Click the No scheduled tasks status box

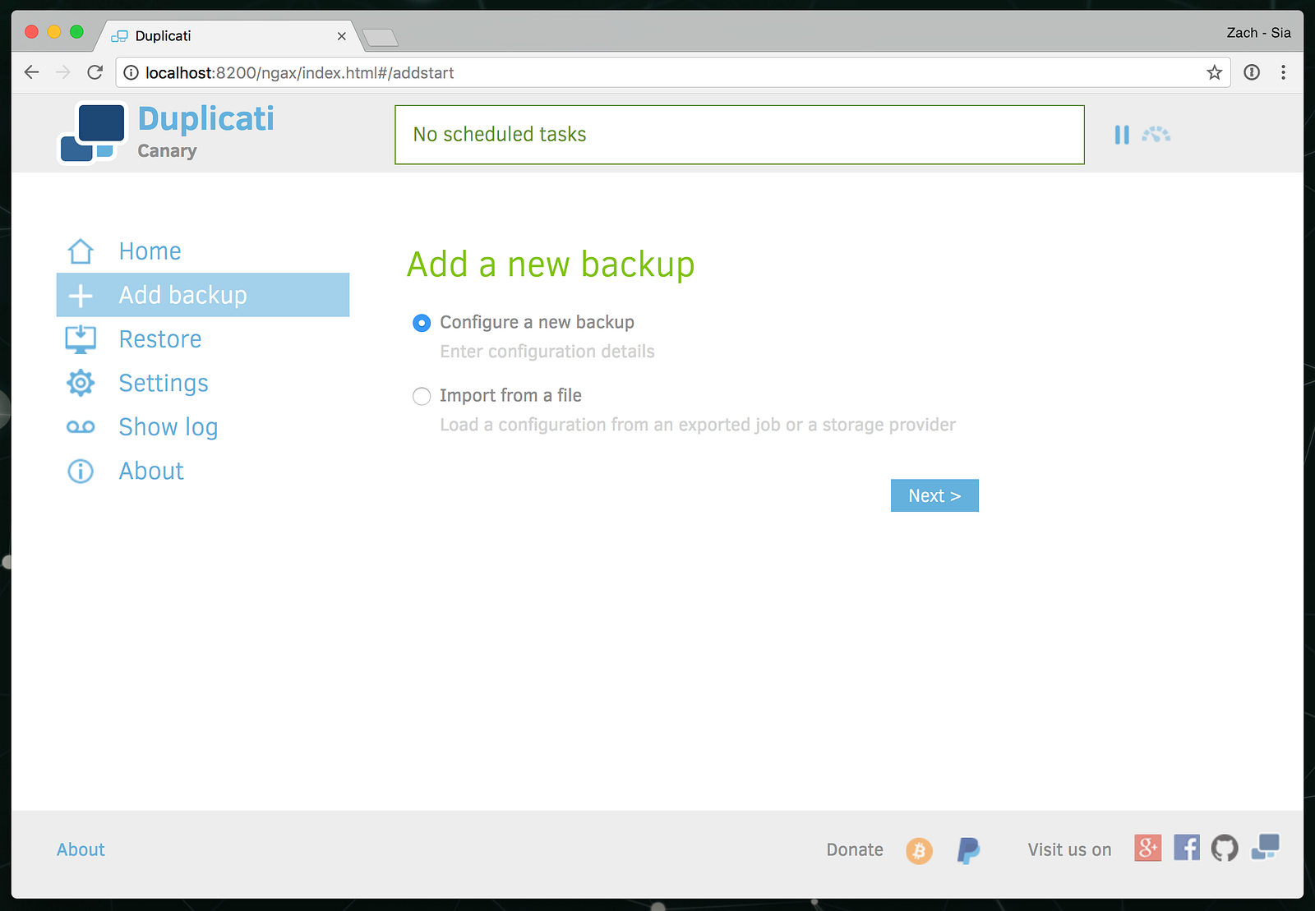click(740, 135)
